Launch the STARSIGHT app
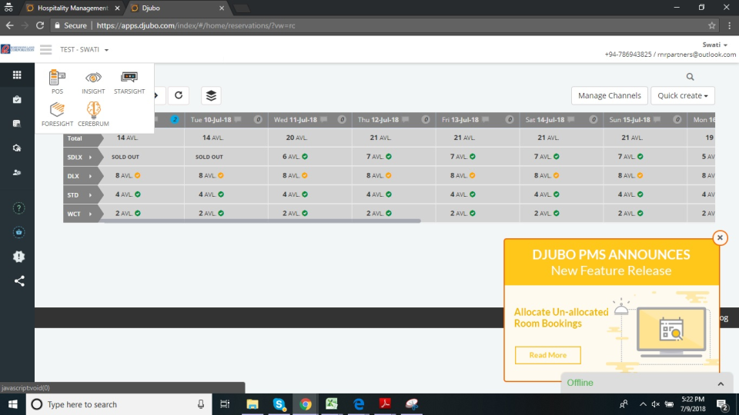 point(129,82)
